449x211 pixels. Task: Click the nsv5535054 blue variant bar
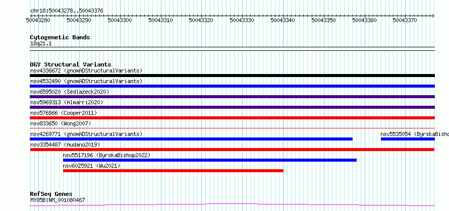[x=408, y=139]
